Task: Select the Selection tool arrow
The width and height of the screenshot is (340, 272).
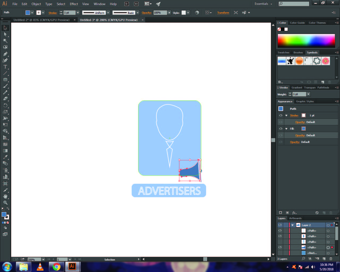Action: tap(5, 28)
